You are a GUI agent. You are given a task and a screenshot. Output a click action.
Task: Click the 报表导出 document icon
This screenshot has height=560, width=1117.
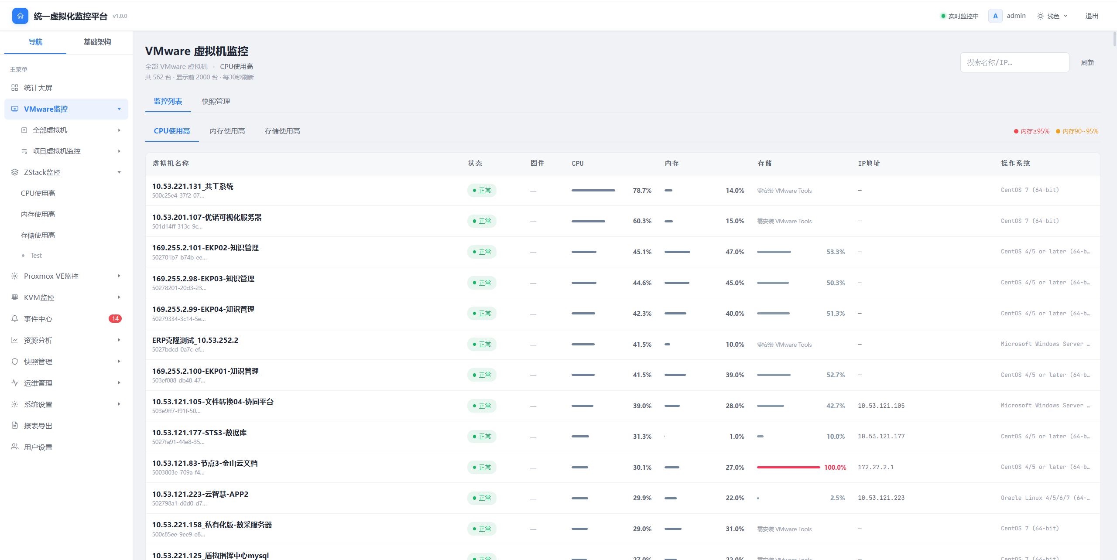point(15,426)
